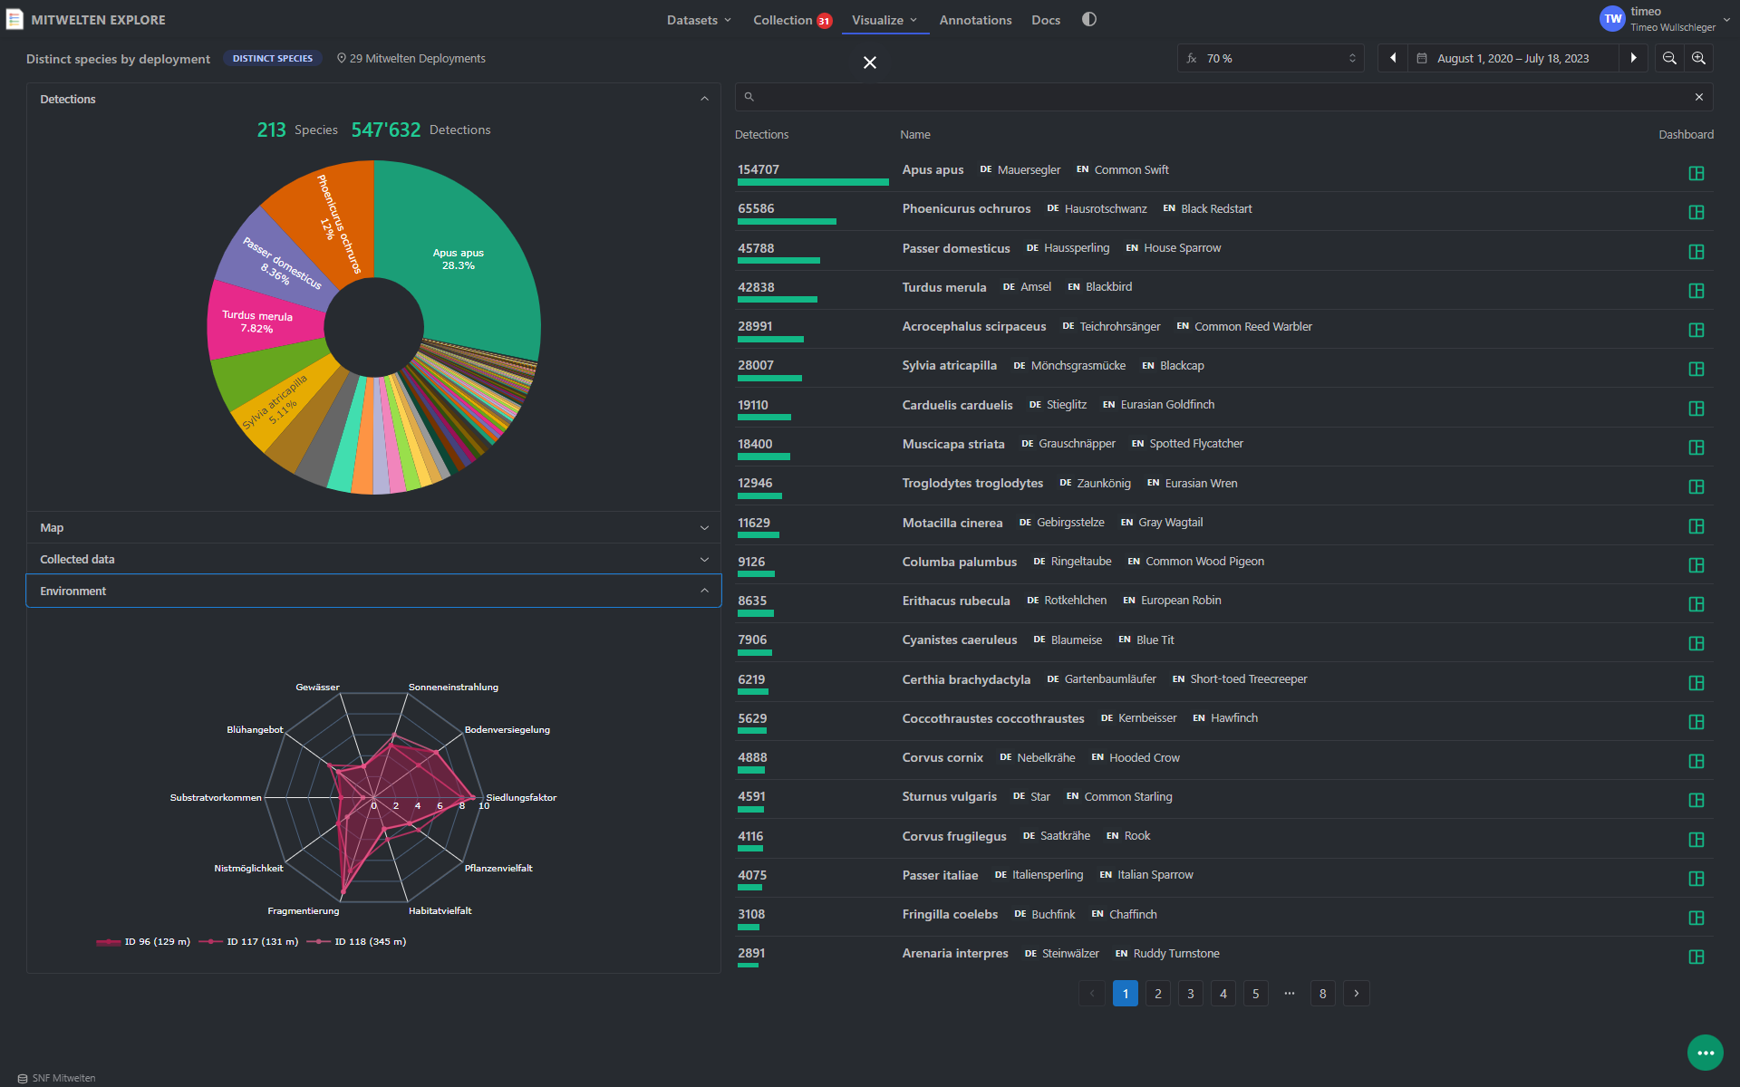Open the 70 % confidence selector

coord(1271,58)
